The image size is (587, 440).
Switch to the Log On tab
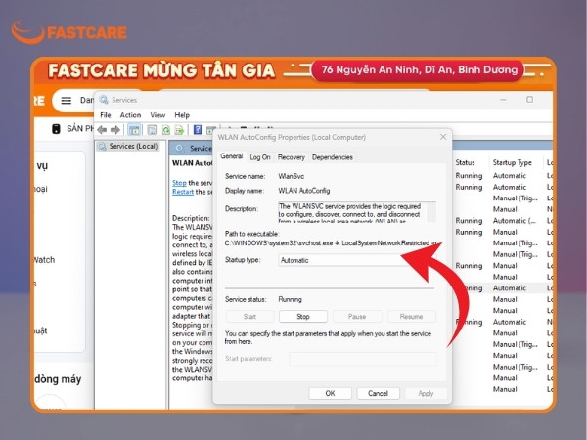[x=260, y=157]
